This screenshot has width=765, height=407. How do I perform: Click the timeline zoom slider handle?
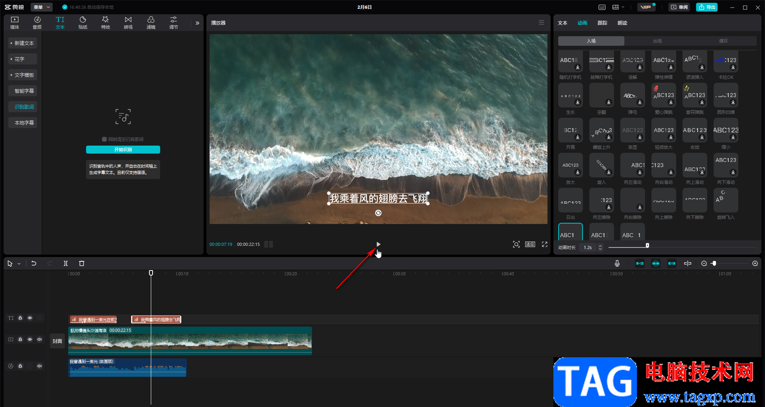[x=714, y=263]
